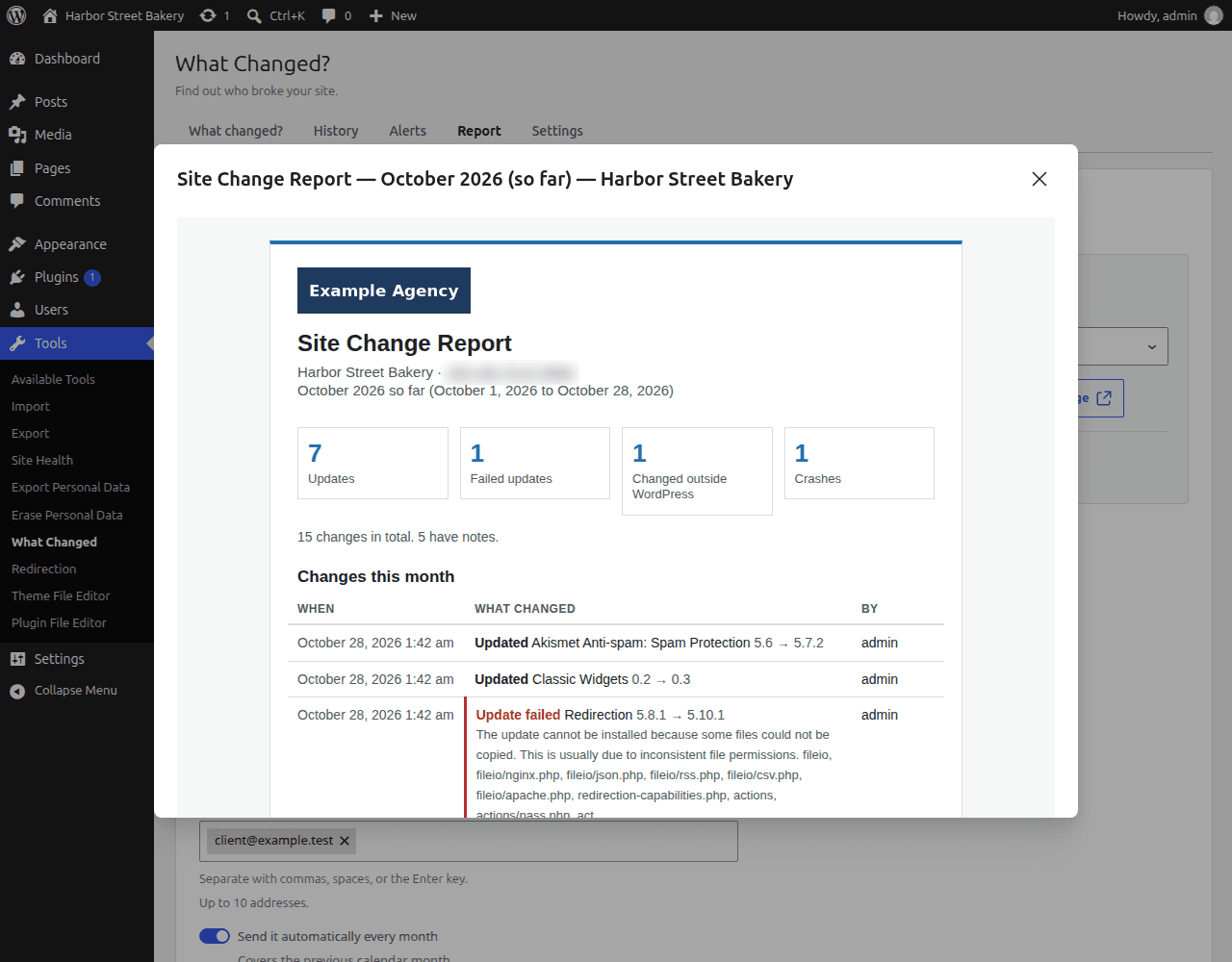This screenshot has width=1232, height=962.
Task: Click the Collapse Menu arrow
Action: 17,691
